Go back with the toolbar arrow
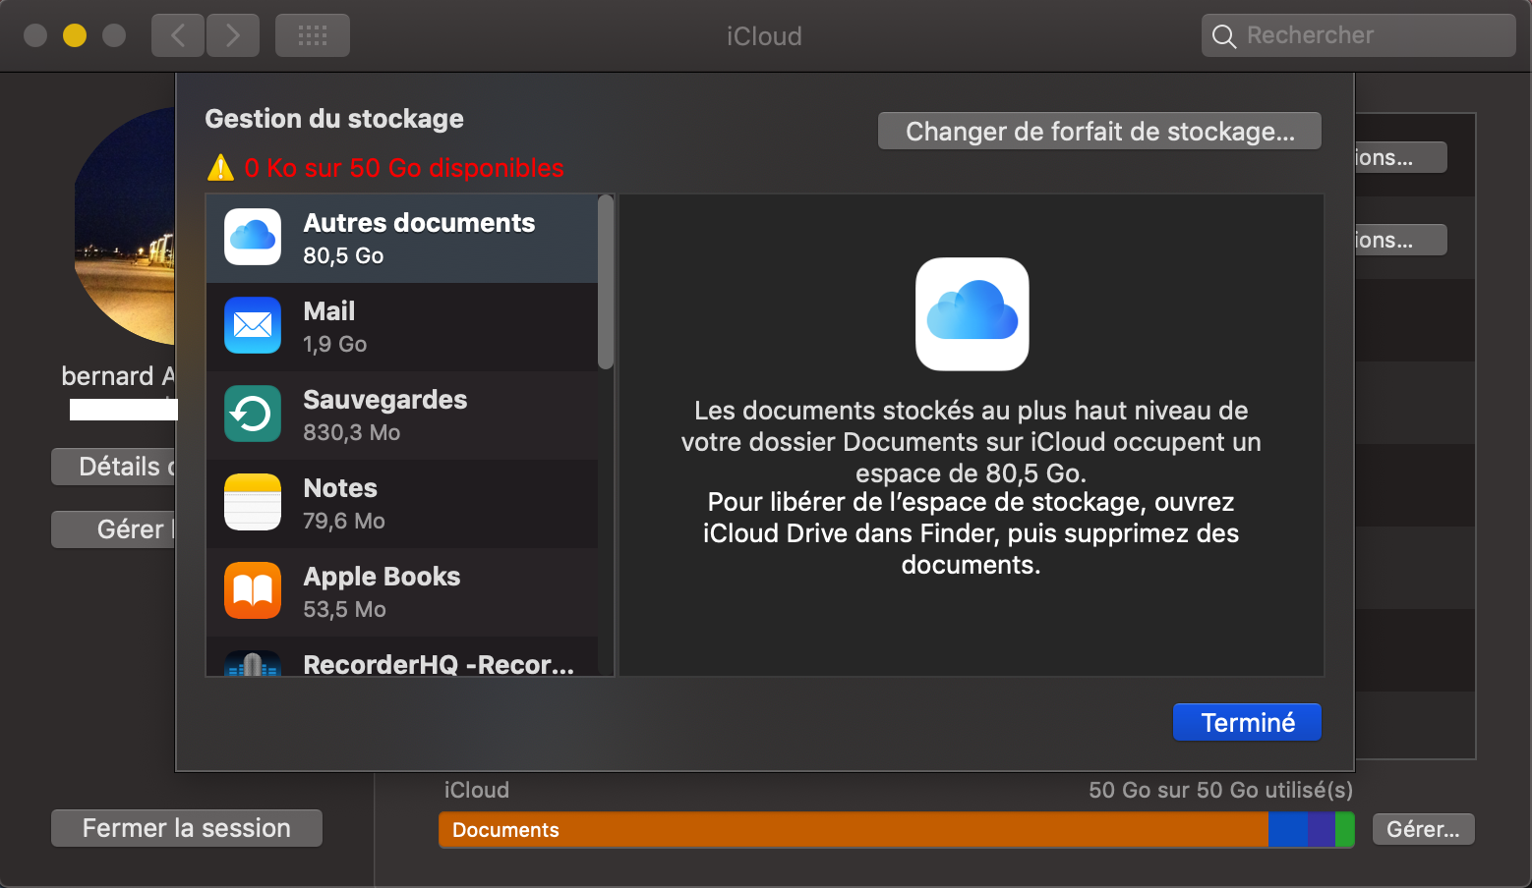The image size is (1532, 888). tap(178, 36)
